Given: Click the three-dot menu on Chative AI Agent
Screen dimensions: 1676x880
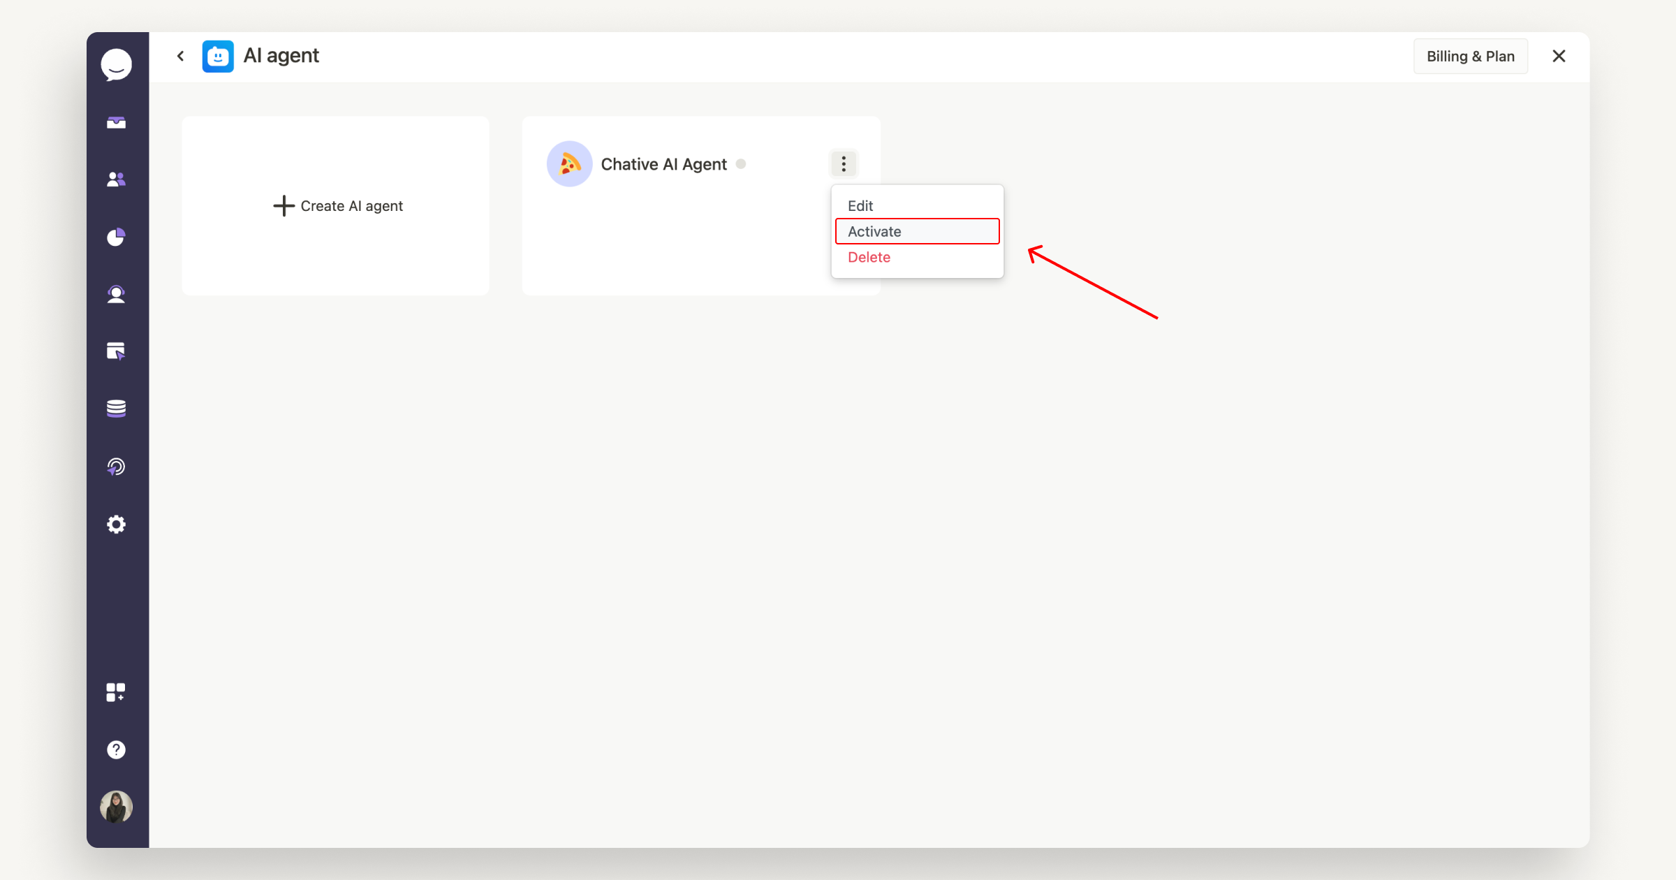Looking at the screenshot, I should (844, 164).
